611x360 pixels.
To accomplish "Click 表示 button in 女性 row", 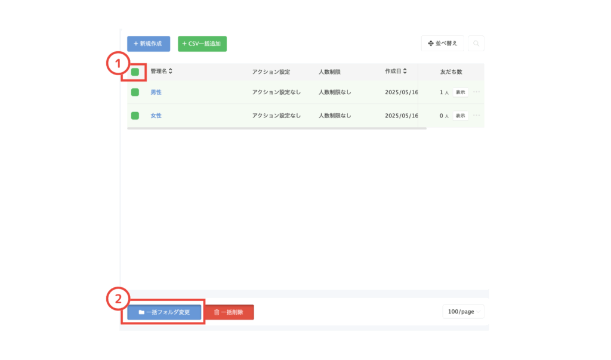I will click(x=460, y=116).
